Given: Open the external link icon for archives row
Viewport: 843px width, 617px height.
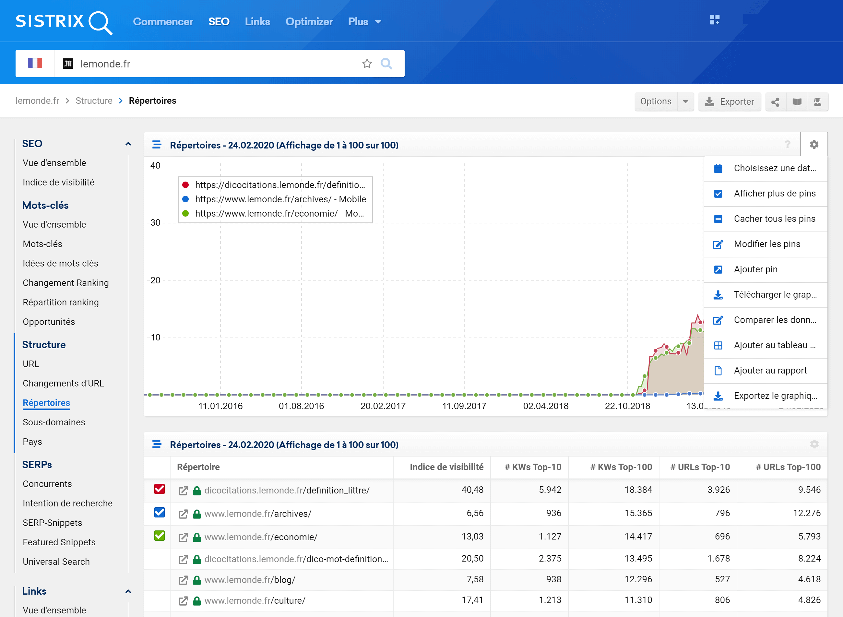Looking at the screenshot, I should [183, 514].
